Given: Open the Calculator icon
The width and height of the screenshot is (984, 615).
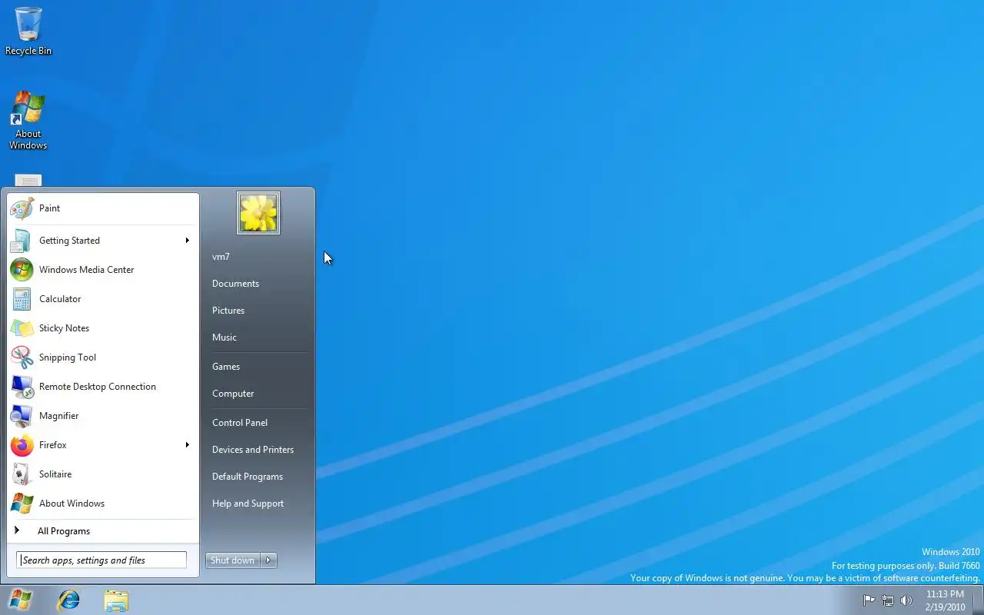Looking at the screenshot, I should pos(22,299).
